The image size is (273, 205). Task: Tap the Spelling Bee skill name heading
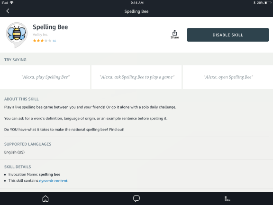(x=50, y=27)
